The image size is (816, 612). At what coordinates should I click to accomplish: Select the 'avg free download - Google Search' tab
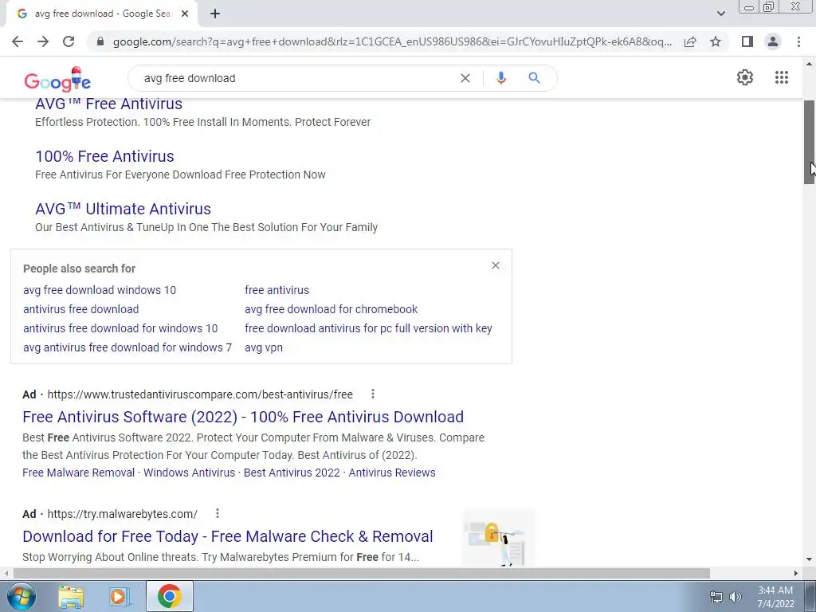[x=102, y=14]
